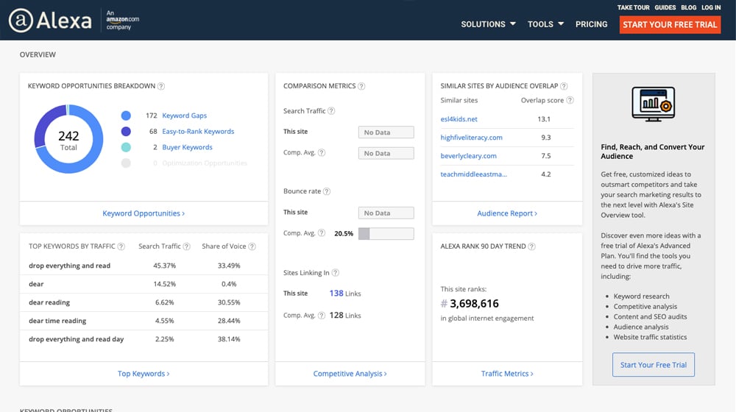Click the Easy-to-Rank Keywords indigo legend dot
736x412 pixels.
pyautogui.click(x=126, y=132)
